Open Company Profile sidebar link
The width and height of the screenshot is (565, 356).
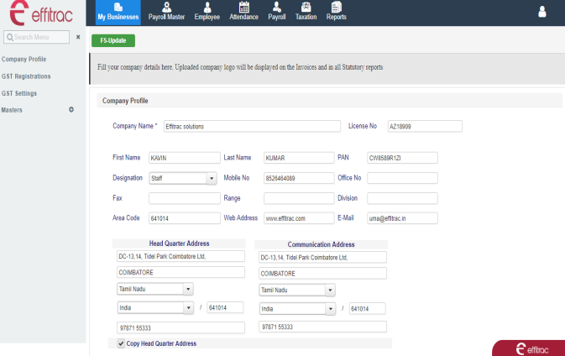pos(24,60)
